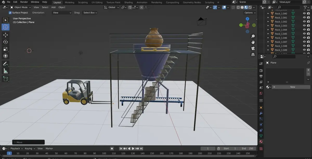Image resolution: width=312 pixels, height=159 pixels.
Task: Open the Render properties tab
Action: coord(261,70)
